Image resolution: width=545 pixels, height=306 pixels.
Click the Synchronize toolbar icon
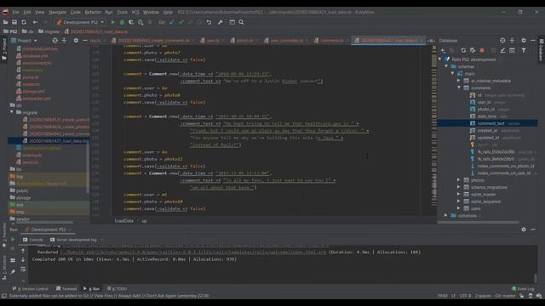(x=24, y=22)
